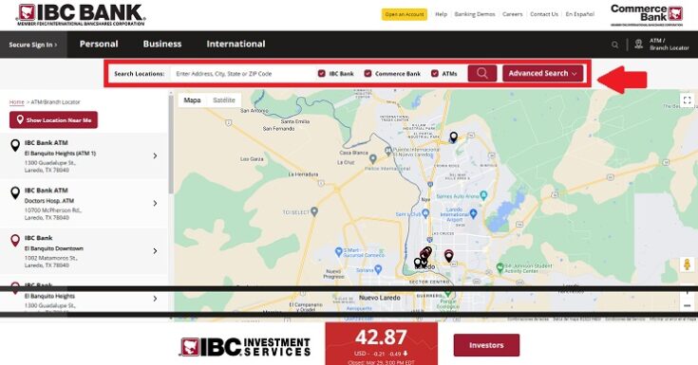Expand the Advanced Search dropdown
The height and width of the screenshot is (365, 698).
tap(542, 73)
